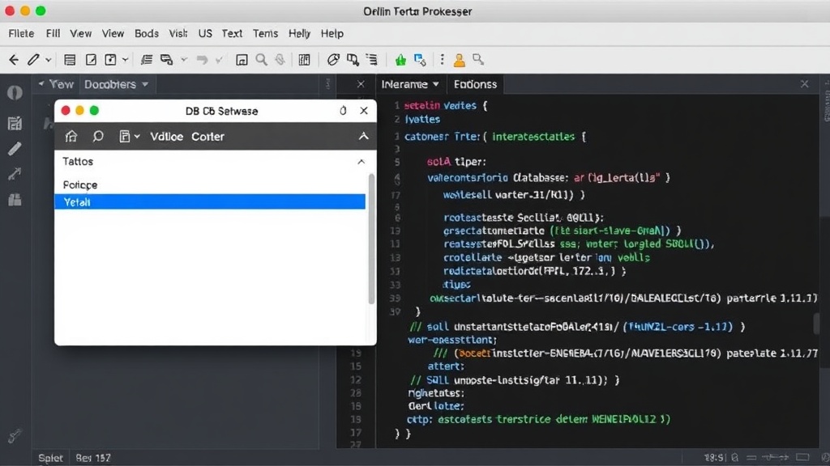Click the Vdiloe label in DB dialog
830x466 pixels.
tap(166, 136)
